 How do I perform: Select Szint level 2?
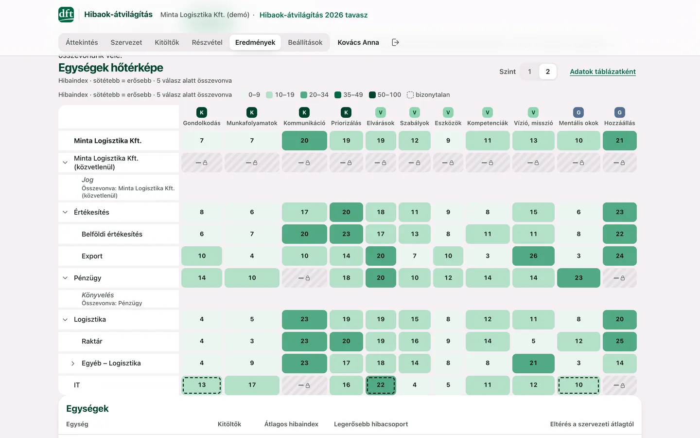pos(548,72)
